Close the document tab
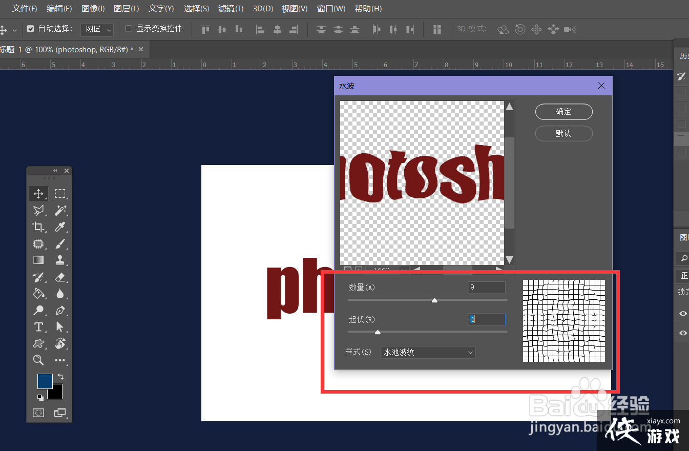 point(141,49)
